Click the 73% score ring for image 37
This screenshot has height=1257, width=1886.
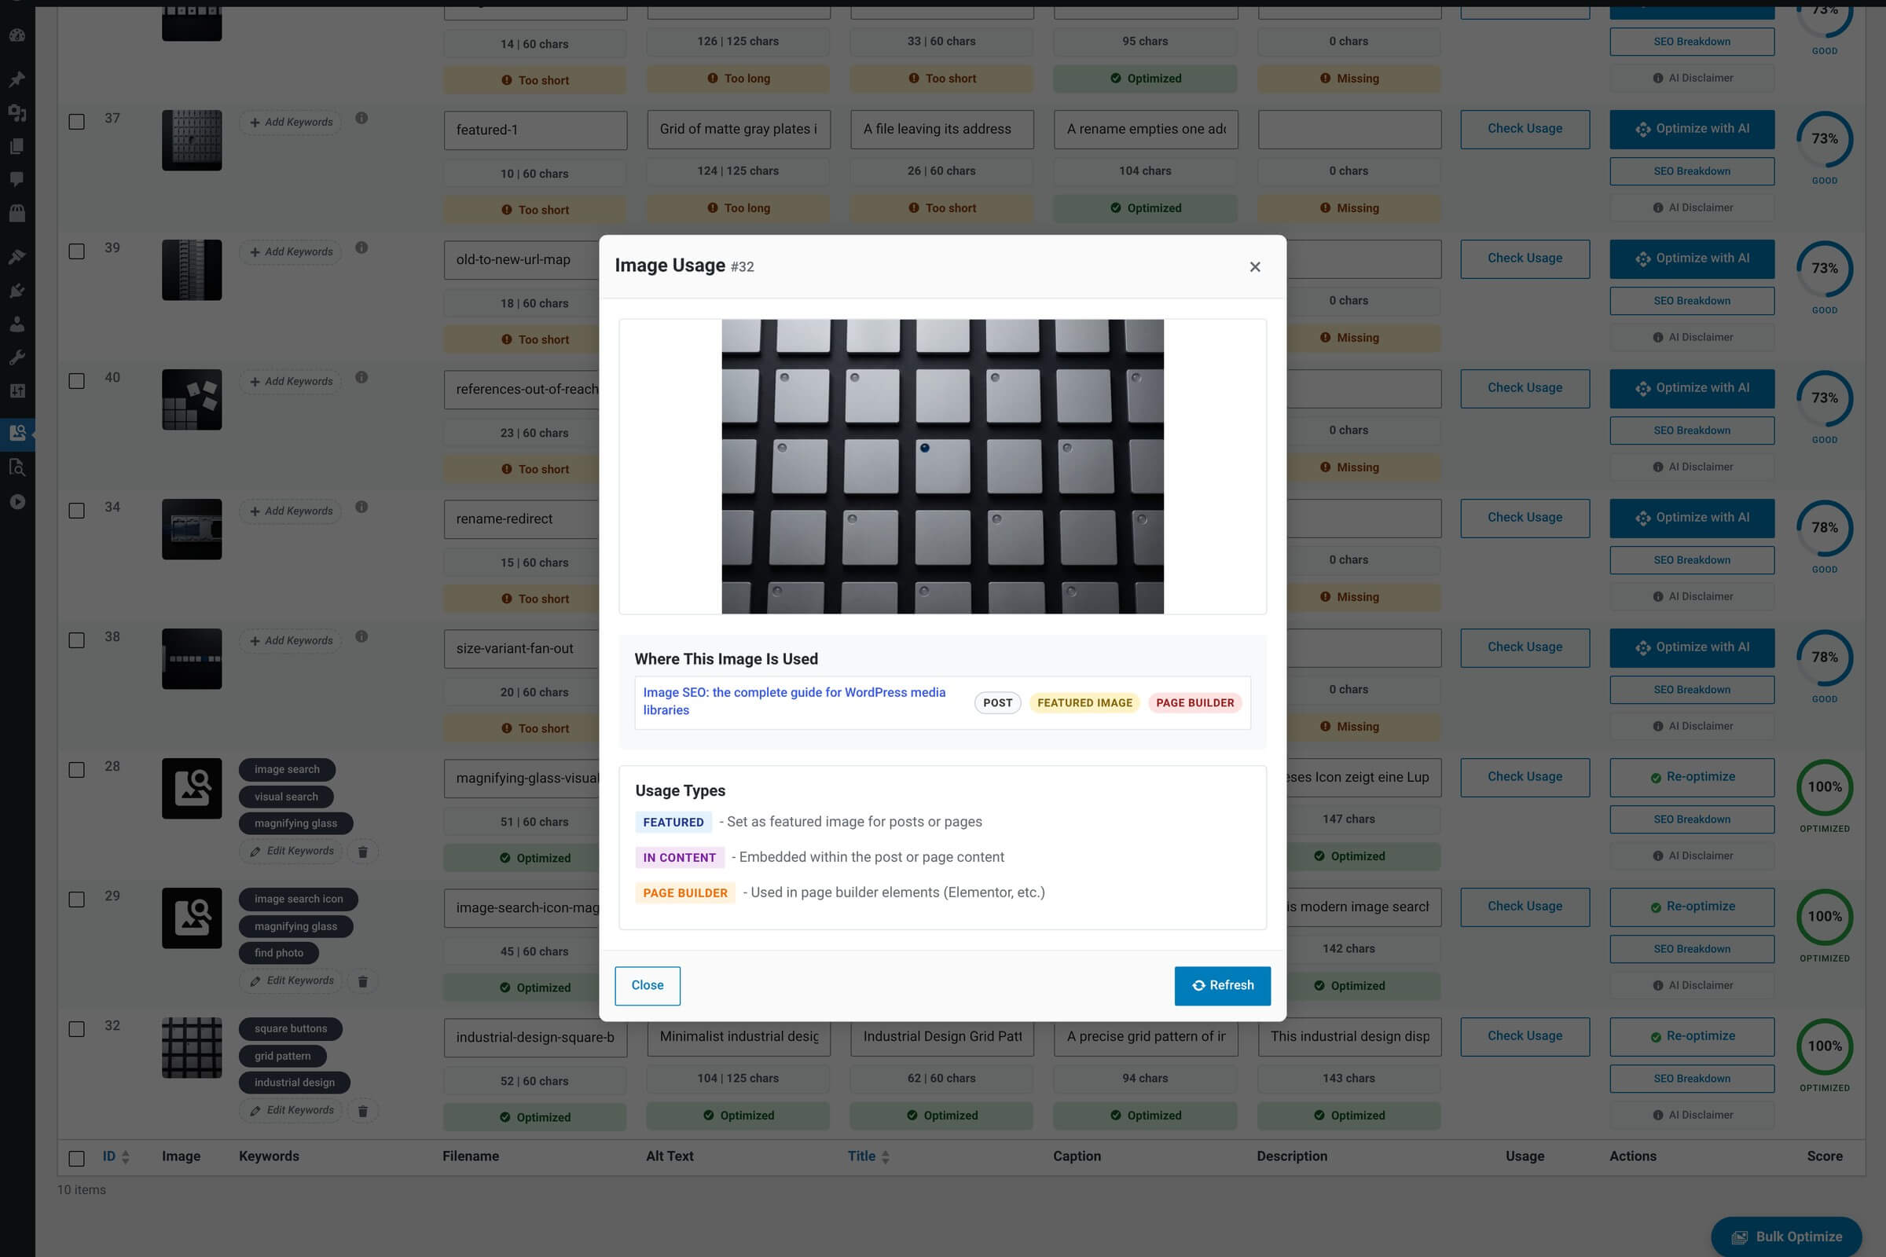point(1824,140)
